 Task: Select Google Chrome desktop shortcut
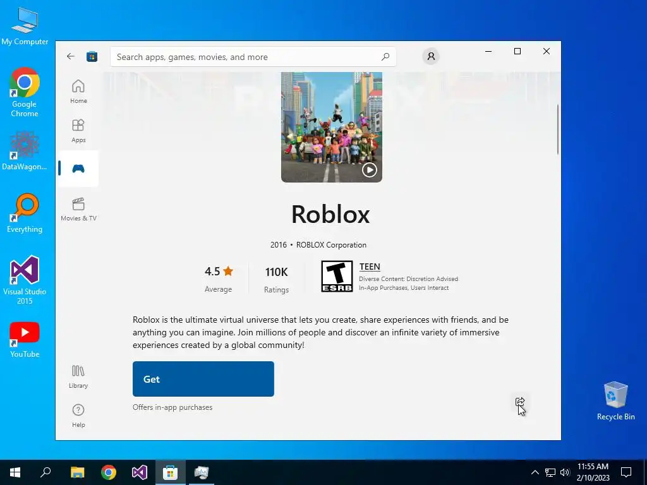click(x=25, y=93)
